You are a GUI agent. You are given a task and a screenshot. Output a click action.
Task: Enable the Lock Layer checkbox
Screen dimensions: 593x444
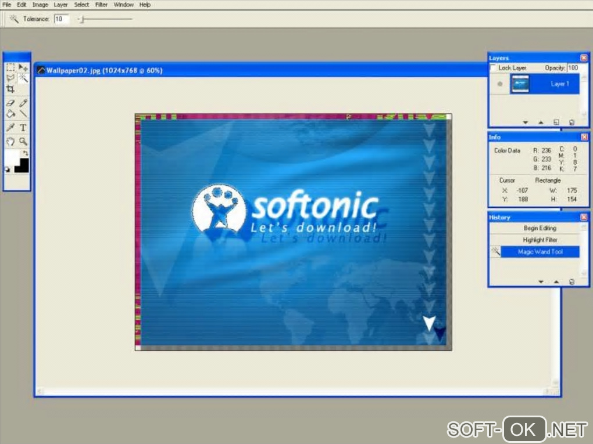click(x=493, y=68)
